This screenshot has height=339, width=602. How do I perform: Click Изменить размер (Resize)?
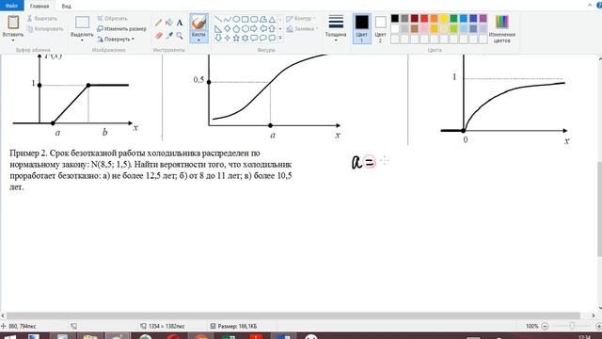(x=121, y=29)
